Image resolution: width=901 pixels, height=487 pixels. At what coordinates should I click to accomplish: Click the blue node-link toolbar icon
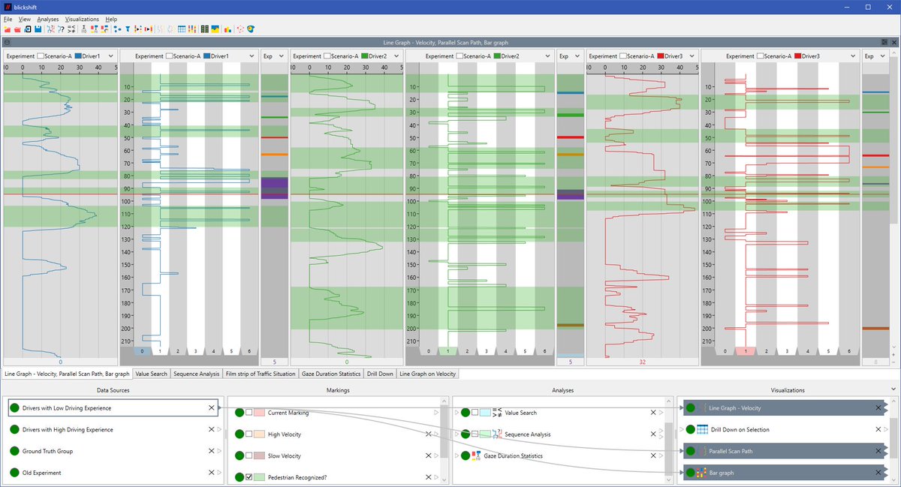click(117, 29)
